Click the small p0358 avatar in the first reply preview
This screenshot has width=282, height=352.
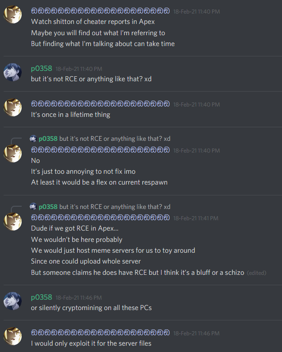click(x=33, y=139)
